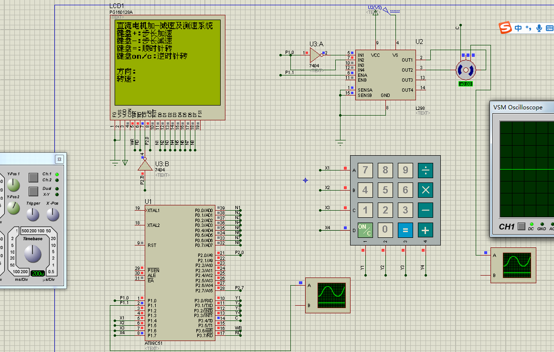Click the VSM Oscilloscope trace display
554x352 pixels.
tap(527, 169)
